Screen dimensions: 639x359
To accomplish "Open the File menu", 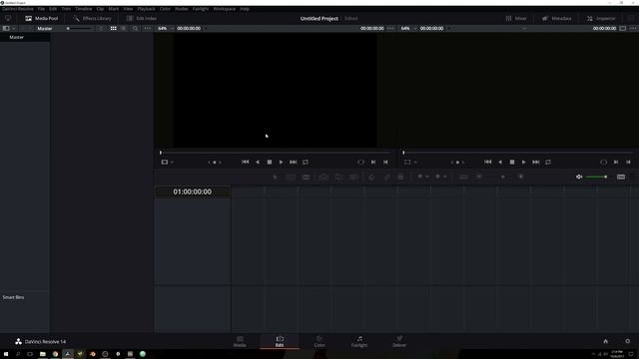I will point(41,9).
